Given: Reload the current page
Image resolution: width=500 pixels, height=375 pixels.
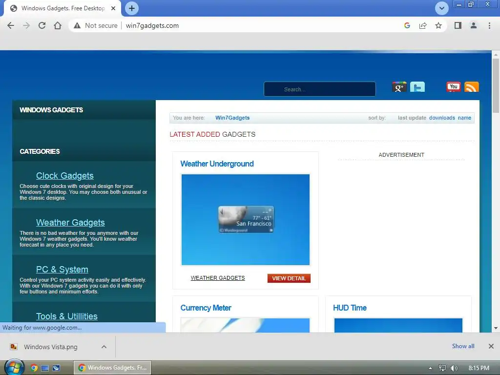Looking at the screenshot, I should pyautogui.click(x=42, y=25).
